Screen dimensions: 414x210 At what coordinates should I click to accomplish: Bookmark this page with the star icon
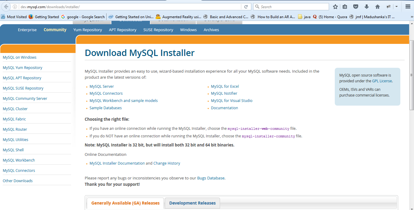(x=335, y=7)
